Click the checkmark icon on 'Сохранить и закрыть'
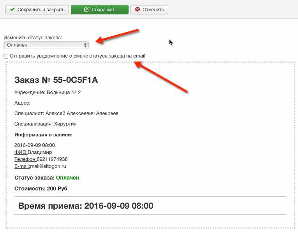Viewport: 298px width, 232px height. (12, 9)
